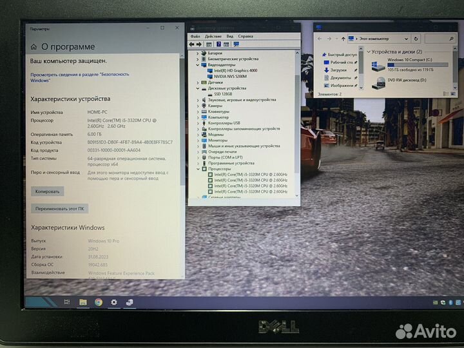The width and height of the screenshot is (464, 348).
Task: Click the Up arrow in Explorer navigation
Action: [x=343, y=39]
